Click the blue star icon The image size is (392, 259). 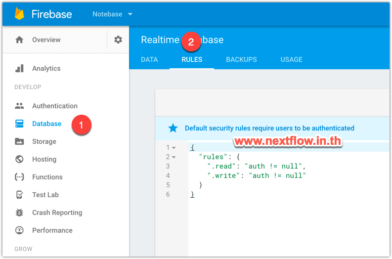coord(173,128)
